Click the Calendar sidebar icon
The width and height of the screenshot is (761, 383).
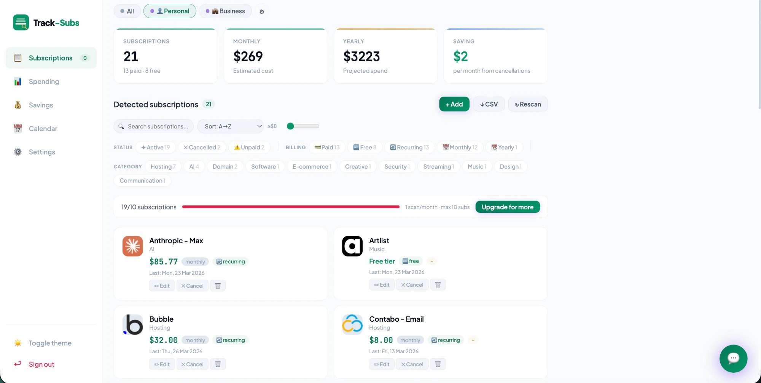click(18, 129)
